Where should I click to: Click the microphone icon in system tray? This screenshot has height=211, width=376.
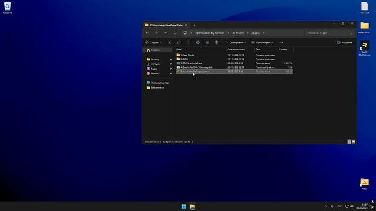coord(332,206)
